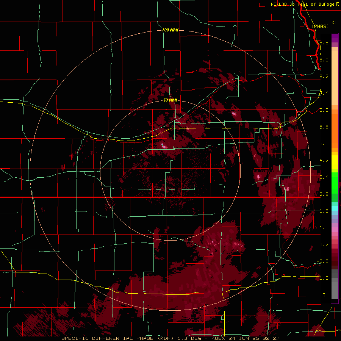This screenshot has width=341, height=341.
Task: Click the KUEX radar site identifier
Action: (218, 338)
